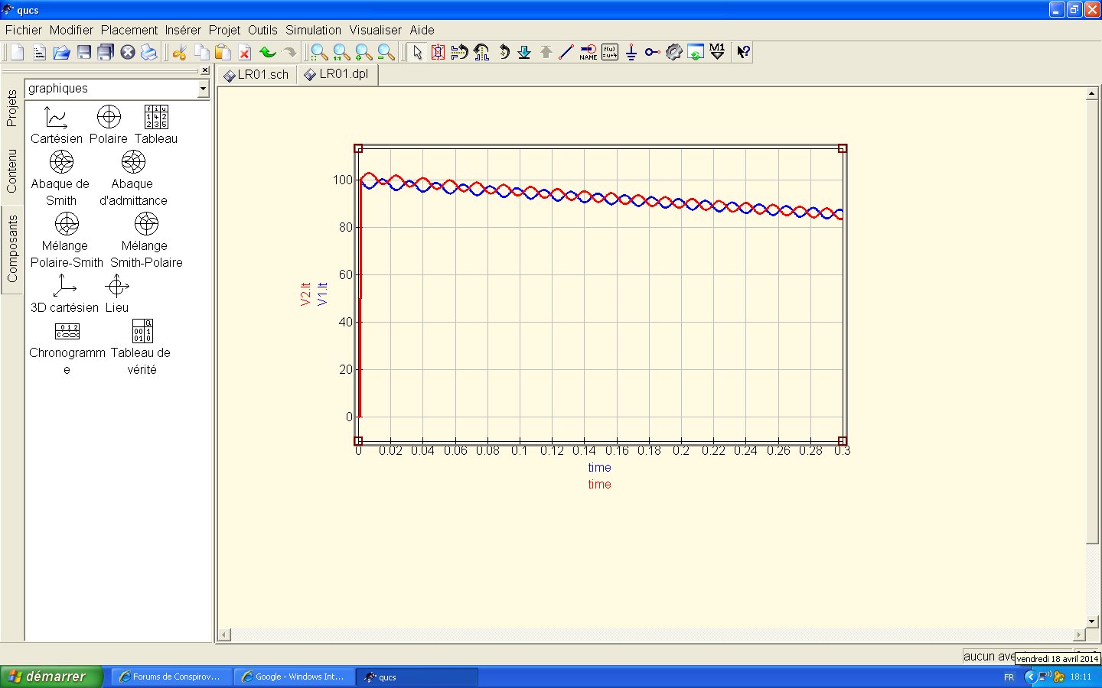The height and width of the screenshot is (688, 1102).
Task: Open the Insérer menu
Action: (x=183, y=30)
